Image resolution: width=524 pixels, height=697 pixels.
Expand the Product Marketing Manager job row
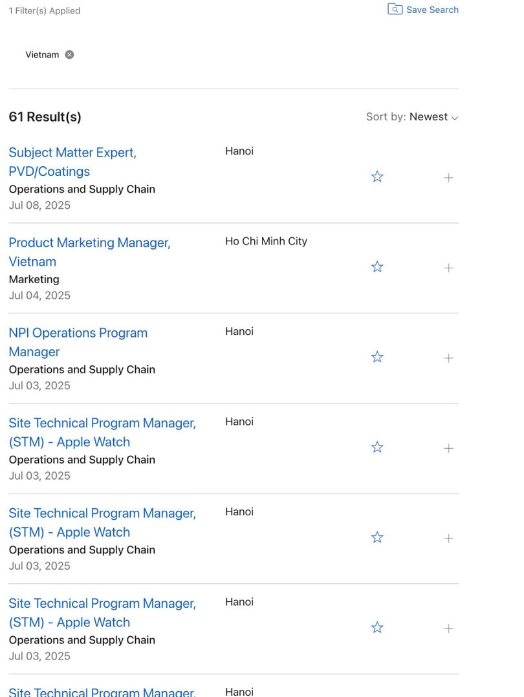pyautogui.click(x=448, y=268)
